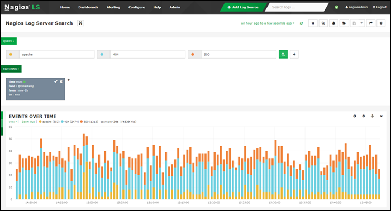391x211 pixels.
Task: Click the share arrow icon
Action: point(370,23)
